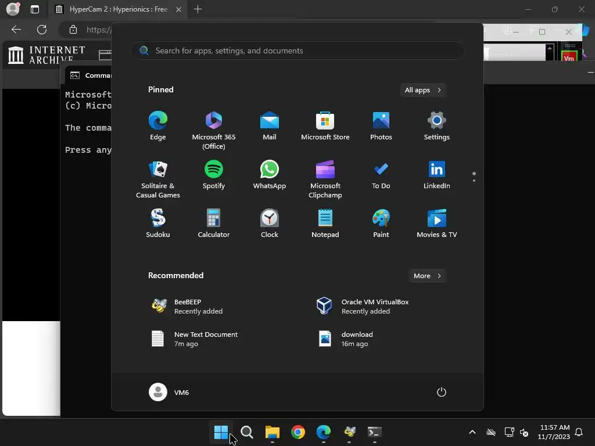
Task: Click the Internet Archive logo
Action: (x=46, y=55)
